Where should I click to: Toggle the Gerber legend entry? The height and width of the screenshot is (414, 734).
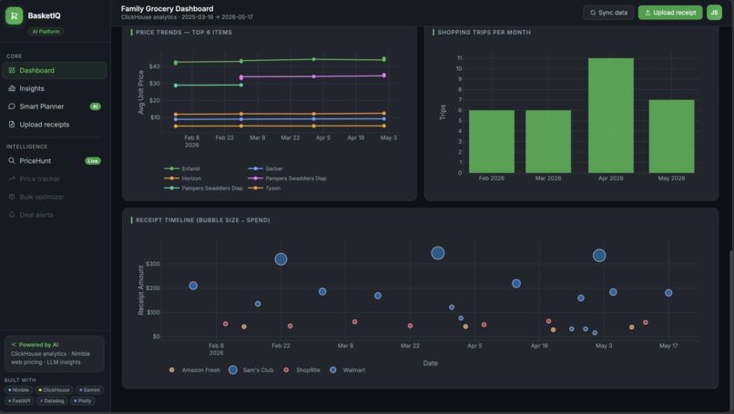(x=265, y=168)
